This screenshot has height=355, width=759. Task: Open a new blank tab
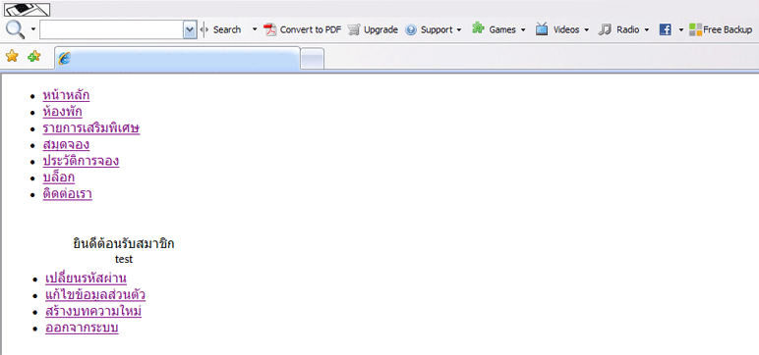pyautogui.click(x=313, y=59)
